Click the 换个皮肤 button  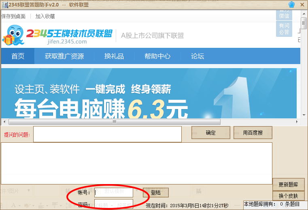[x=288, y=196]
